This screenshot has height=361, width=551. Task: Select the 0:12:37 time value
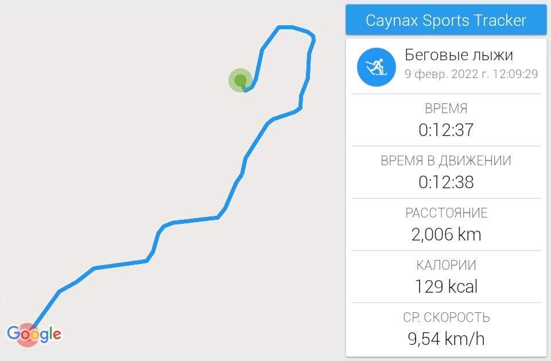[x=446, y=130]
